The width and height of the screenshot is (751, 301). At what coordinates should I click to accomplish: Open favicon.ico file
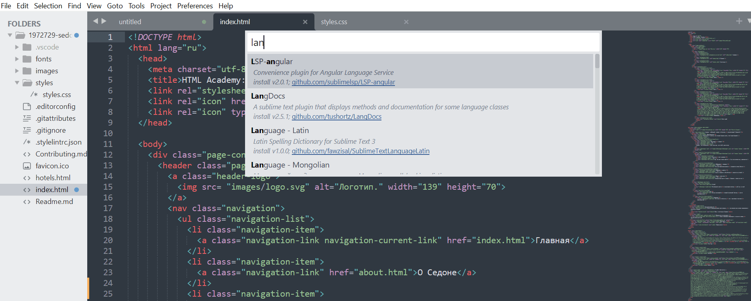52,166
